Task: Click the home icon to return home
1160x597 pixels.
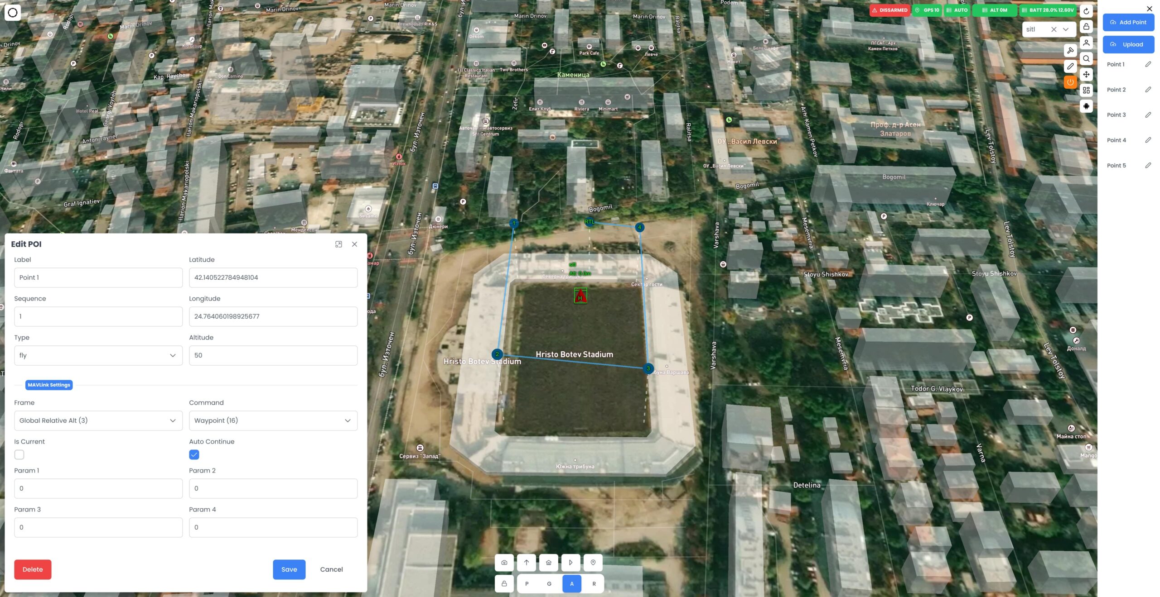Action: tap(548, 563)
